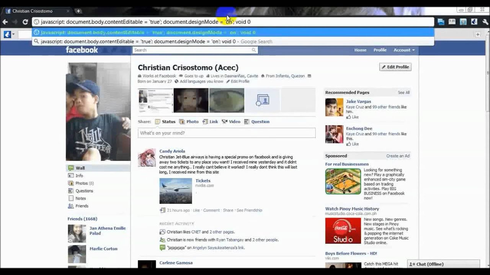
Task: Open Profile in the Facebook navigation
Action: pyautogui.click(x=380, y=50)
